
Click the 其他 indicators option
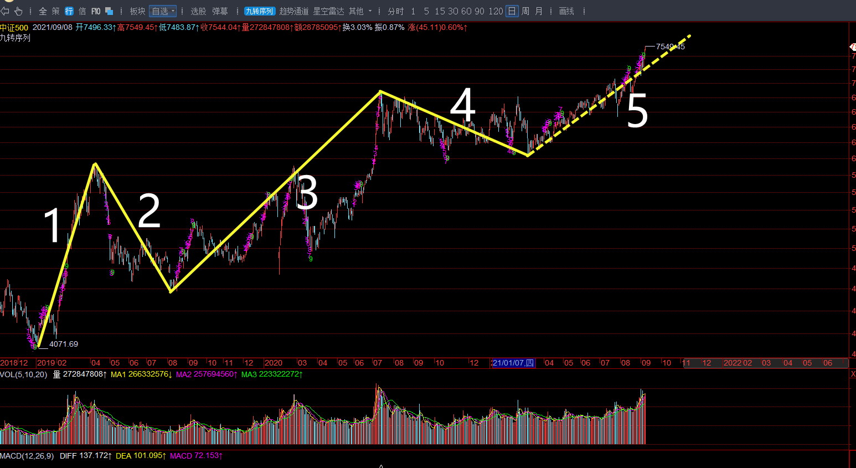click(356, 11)
